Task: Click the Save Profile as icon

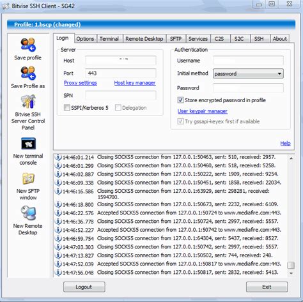Action: 28,73
